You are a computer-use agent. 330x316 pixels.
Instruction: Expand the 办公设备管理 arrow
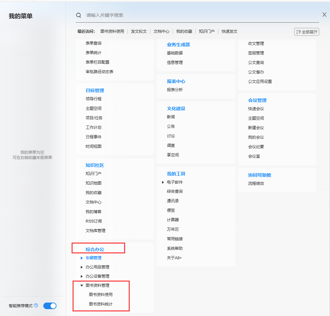[x=82, y=276]
